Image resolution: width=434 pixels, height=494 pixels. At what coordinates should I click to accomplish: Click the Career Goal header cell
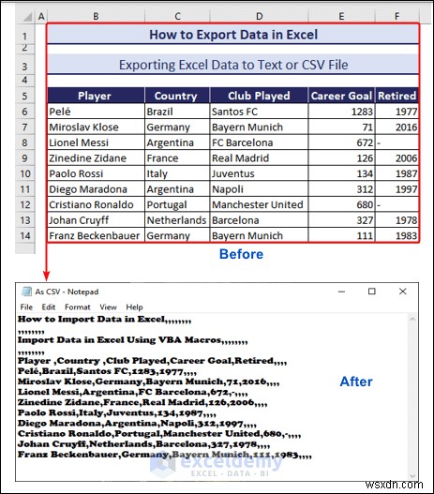point(341,96)
